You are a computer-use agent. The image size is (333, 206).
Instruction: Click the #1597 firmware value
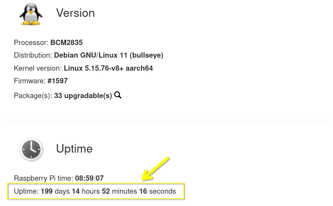click(x=57, y=81)
